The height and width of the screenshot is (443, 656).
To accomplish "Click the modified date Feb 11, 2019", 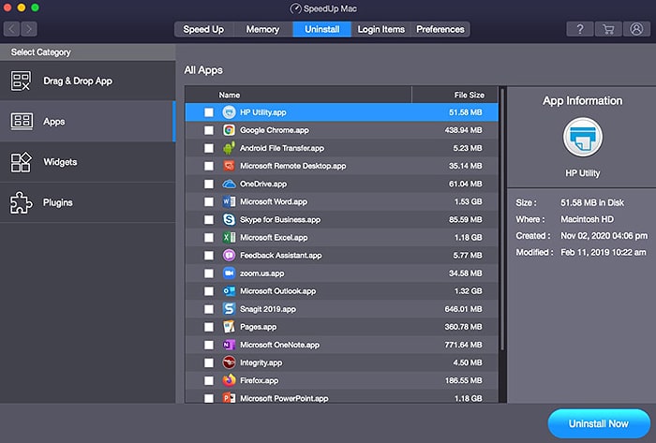I will point(604,253).
